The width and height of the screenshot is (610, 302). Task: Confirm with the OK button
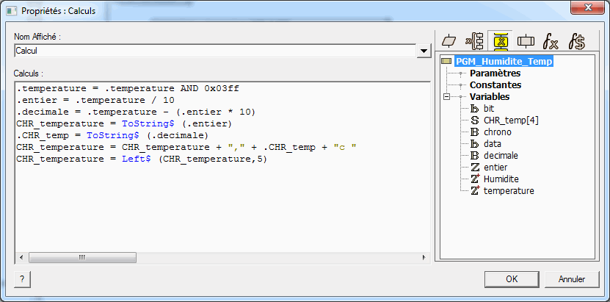[512, 279]
